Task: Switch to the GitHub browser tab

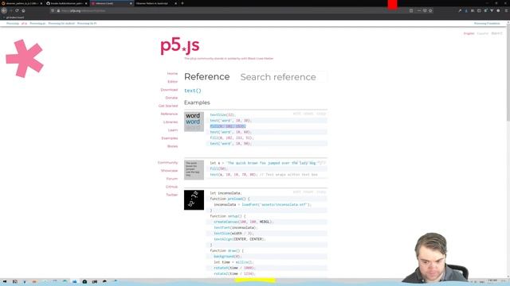Action: (66, 3)
